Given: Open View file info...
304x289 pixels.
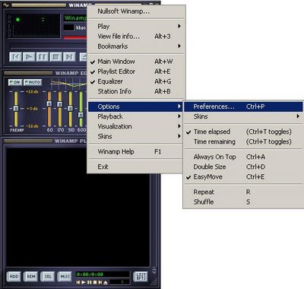Looking at the screenshot, I should [x=135, y=37].
